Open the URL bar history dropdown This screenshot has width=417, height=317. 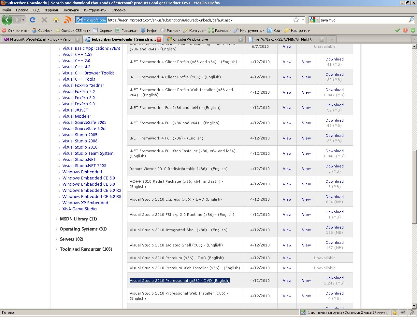303,20
